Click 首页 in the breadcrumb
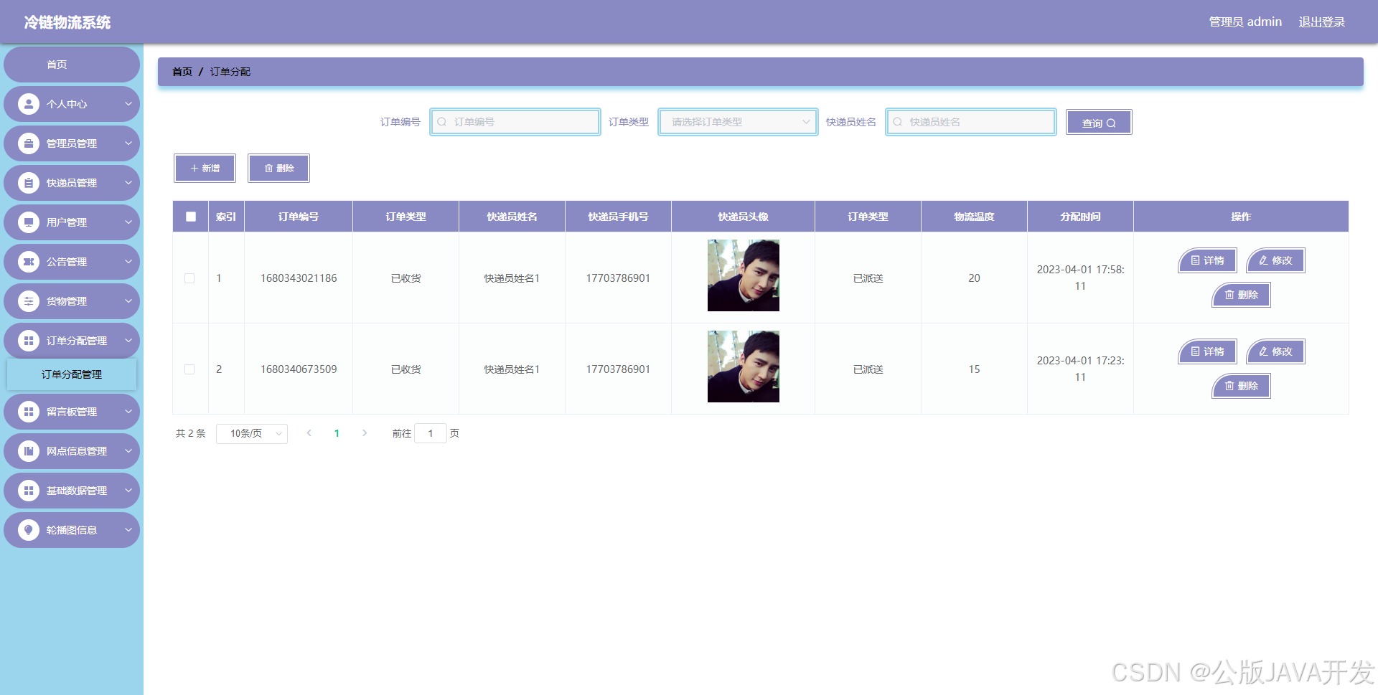This screenshot has width=1378, height=695. pos(182,72)
